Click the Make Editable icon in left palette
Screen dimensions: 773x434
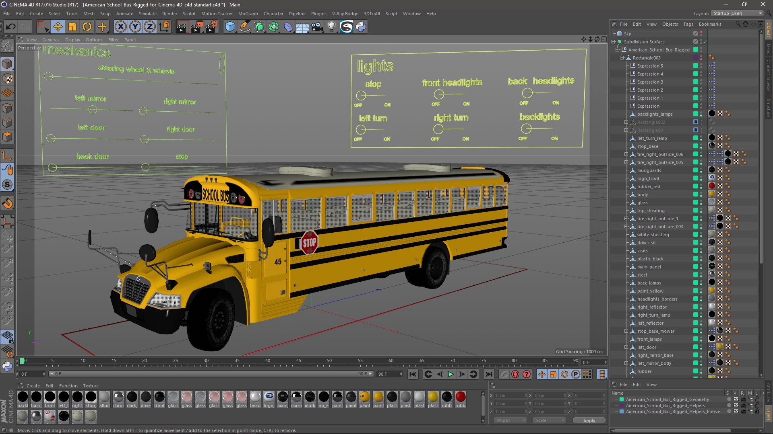point(7,45)
